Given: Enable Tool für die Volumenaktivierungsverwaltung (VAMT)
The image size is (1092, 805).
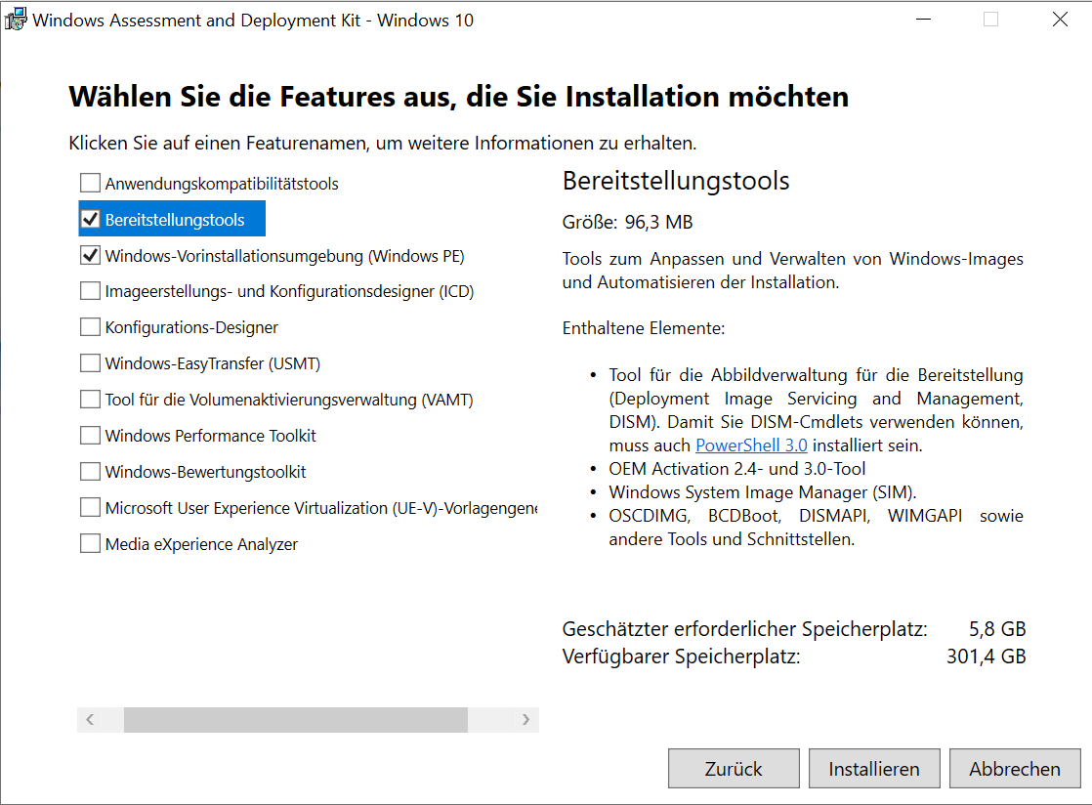Looking at the screenshot, I should tap(90, 399).
